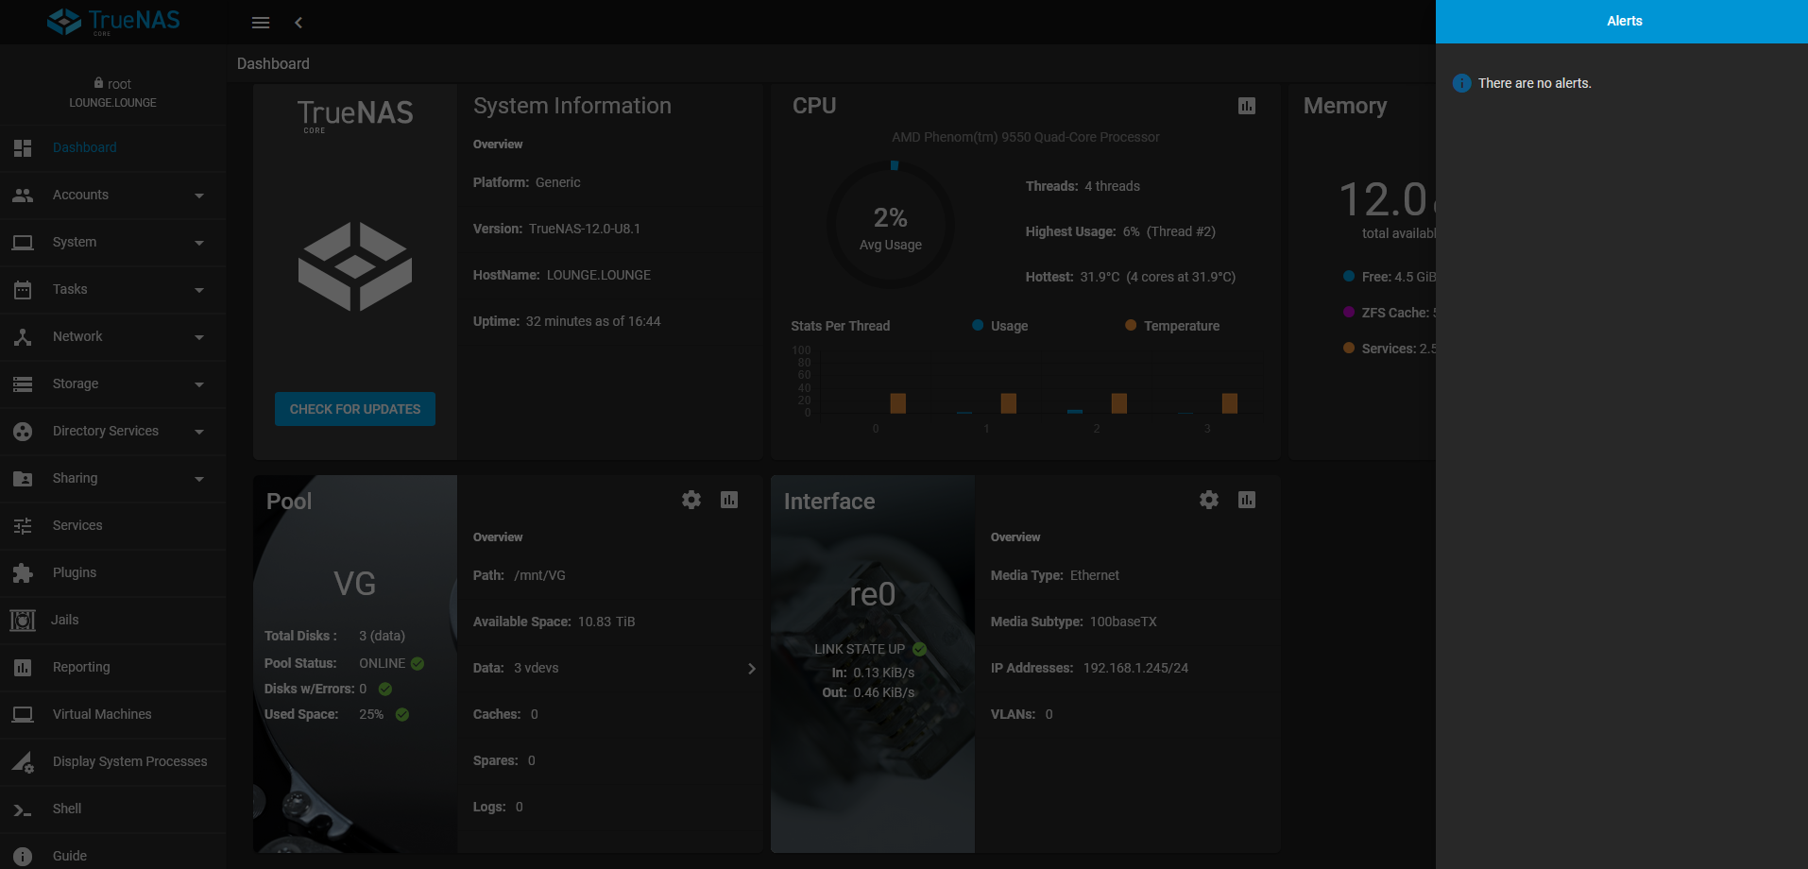
Task: Click the purple ZFS Cache legend dot
Action: coord(1349,313)
